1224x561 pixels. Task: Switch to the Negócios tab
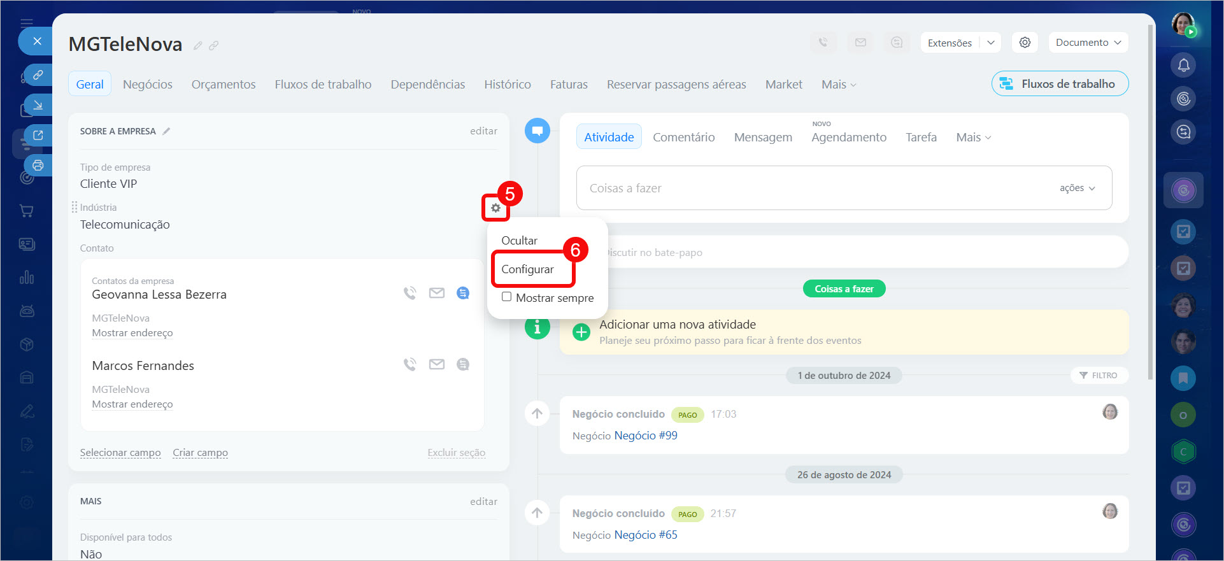coord(147,85)
